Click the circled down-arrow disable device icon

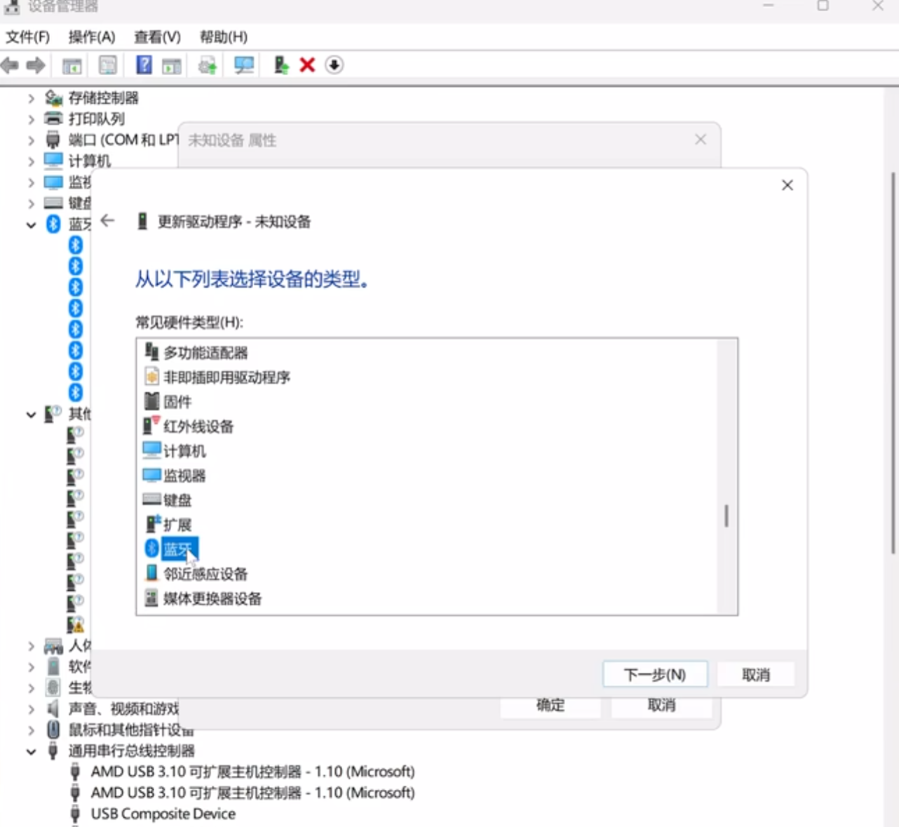(334, 65)
